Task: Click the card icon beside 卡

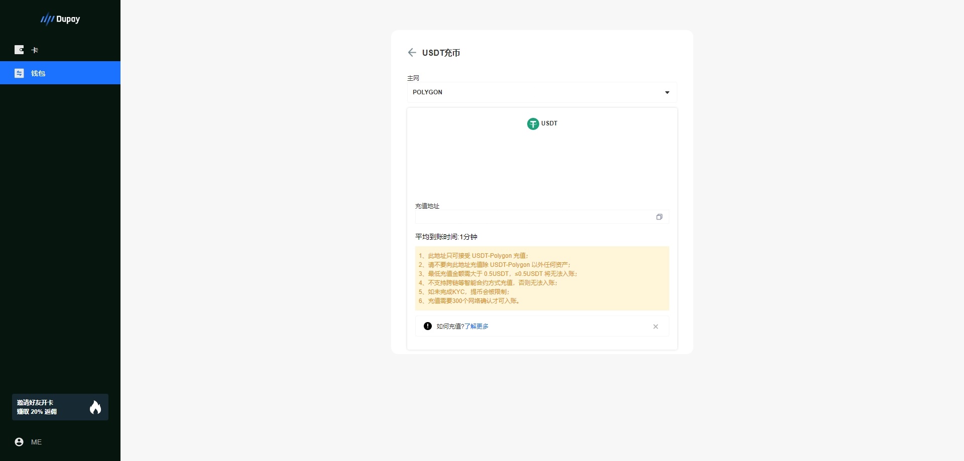Action: 19,50
